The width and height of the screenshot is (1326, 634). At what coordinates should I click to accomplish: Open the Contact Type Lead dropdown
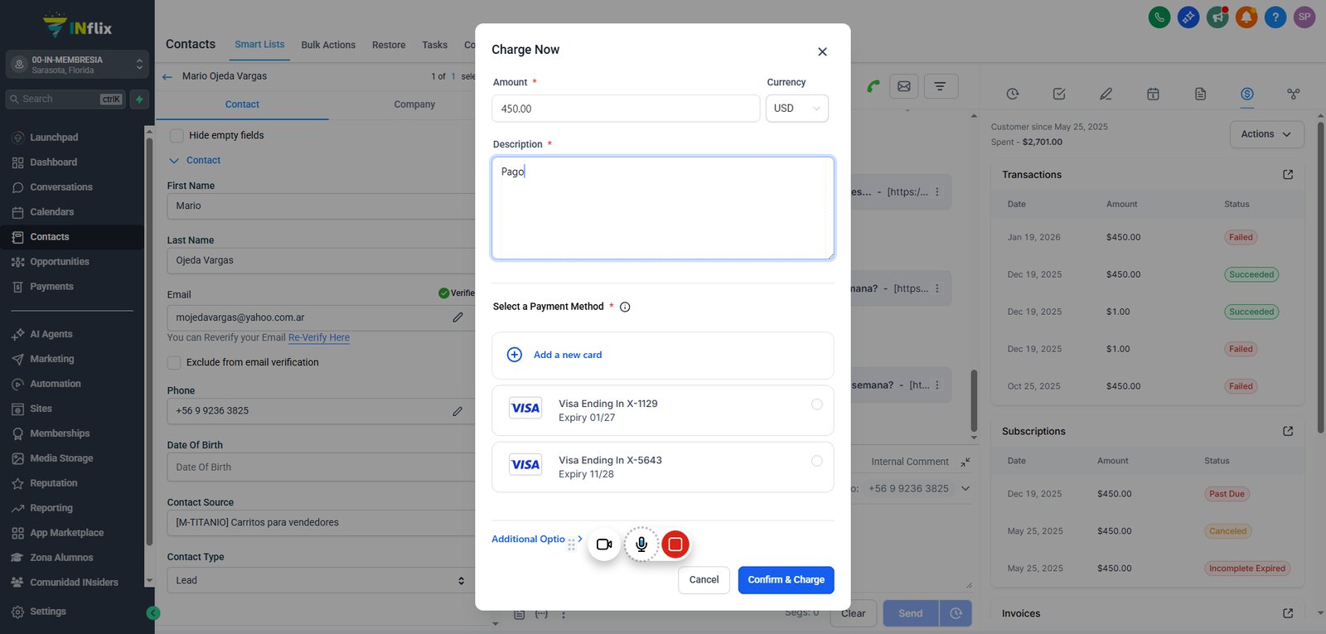[x=321, y=580]
